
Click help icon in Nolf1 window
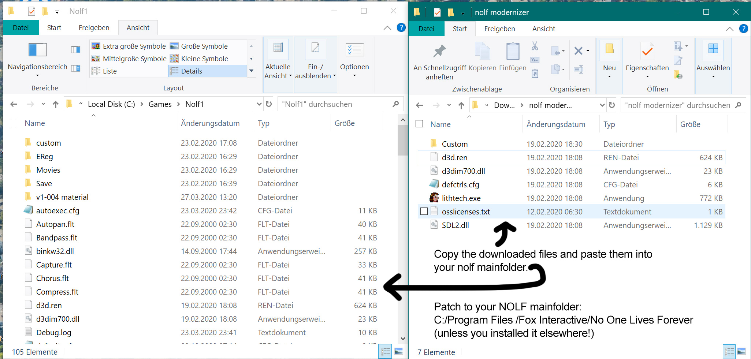(x=401, y=27)
